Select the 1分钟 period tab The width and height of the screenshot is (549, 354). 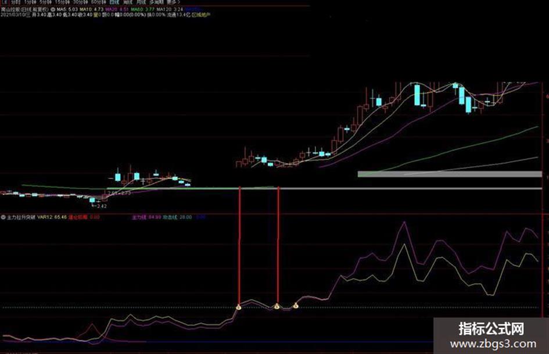click(x=30, y=2)
